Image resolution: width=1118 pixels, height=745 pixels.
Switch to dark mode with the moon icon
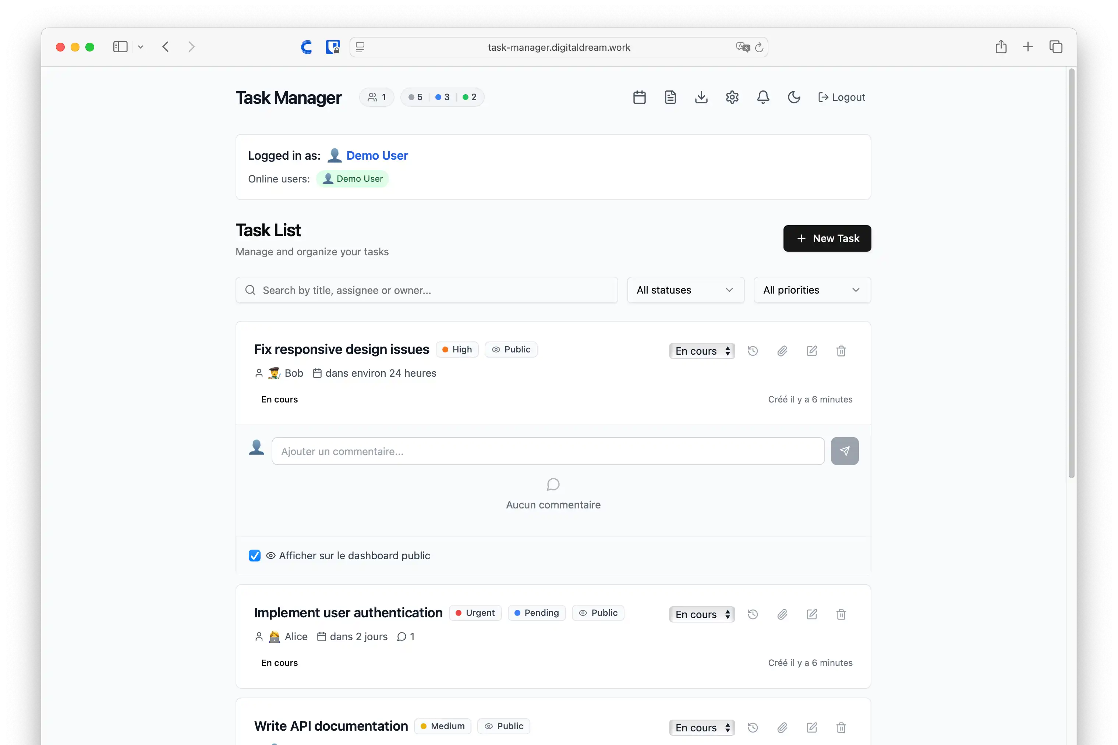793,97
